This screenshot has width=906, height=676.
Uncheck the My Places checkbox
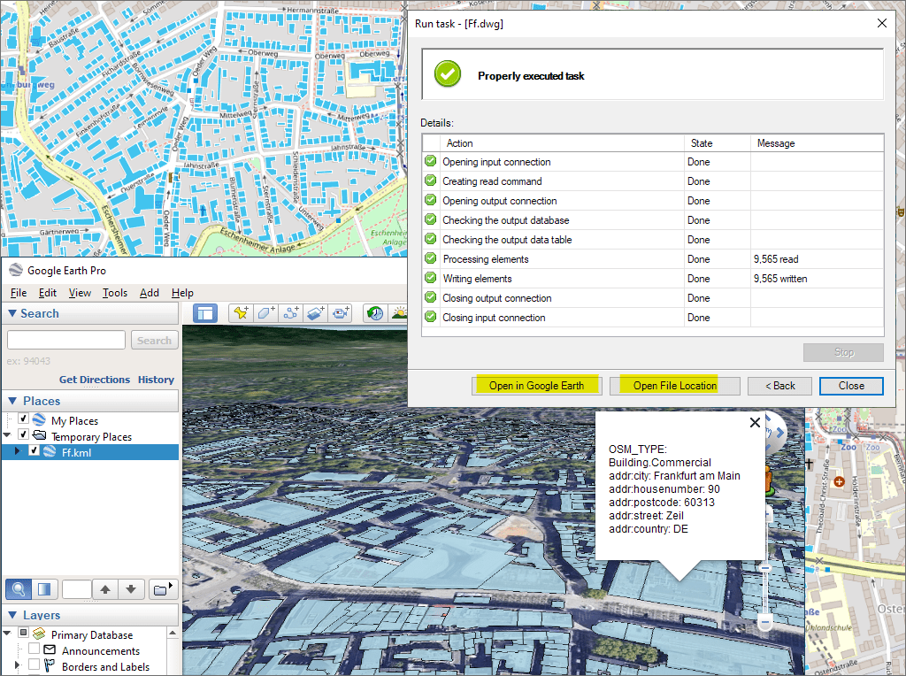click(x=23, y=419)
